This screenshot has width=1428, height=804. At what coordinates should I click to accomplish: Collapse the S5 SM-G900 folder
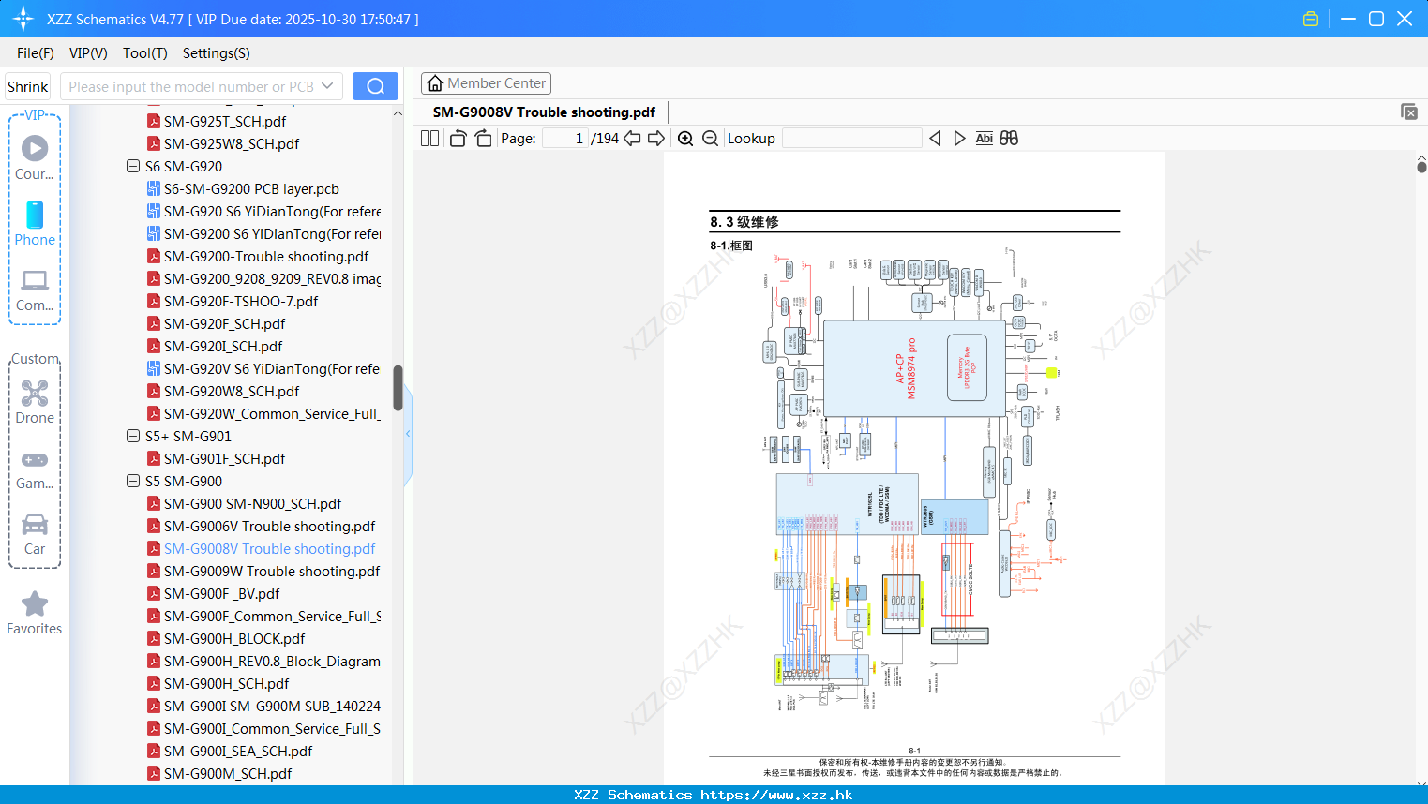(x=133, y=482)
